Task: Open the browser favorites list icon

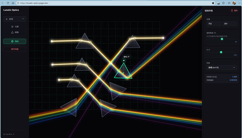Action: click(x=229, y=3)
